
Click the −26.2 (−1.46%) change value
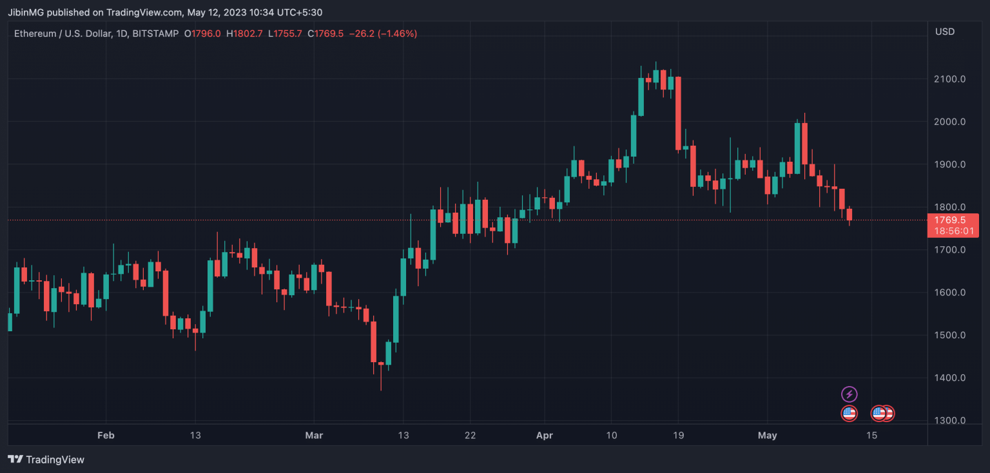(383, 34)
